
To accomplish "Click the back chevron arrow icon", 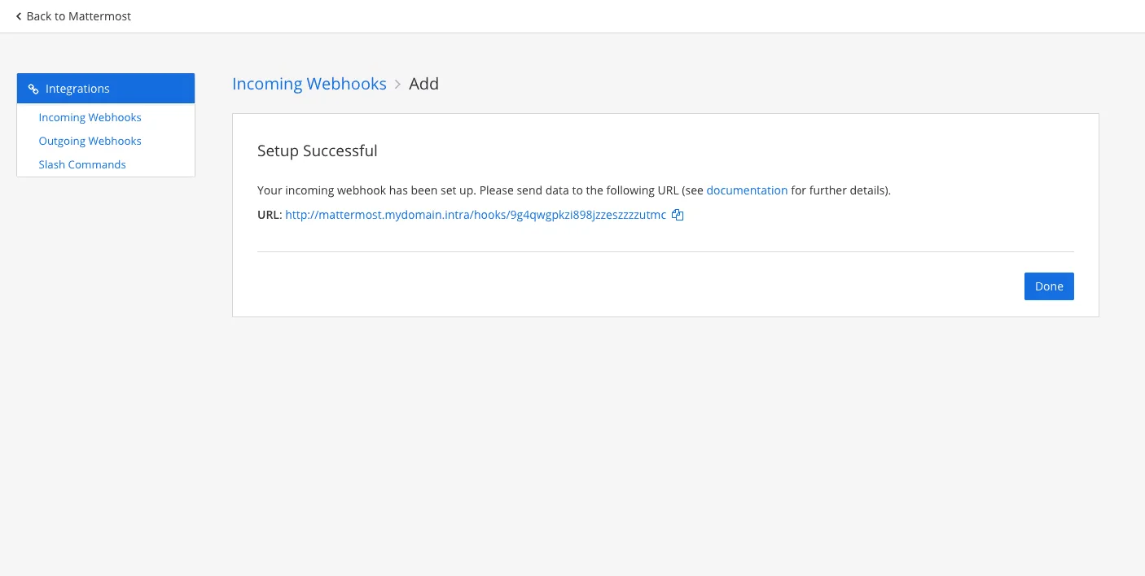I will pyautogui.click(x=19, y=16).
